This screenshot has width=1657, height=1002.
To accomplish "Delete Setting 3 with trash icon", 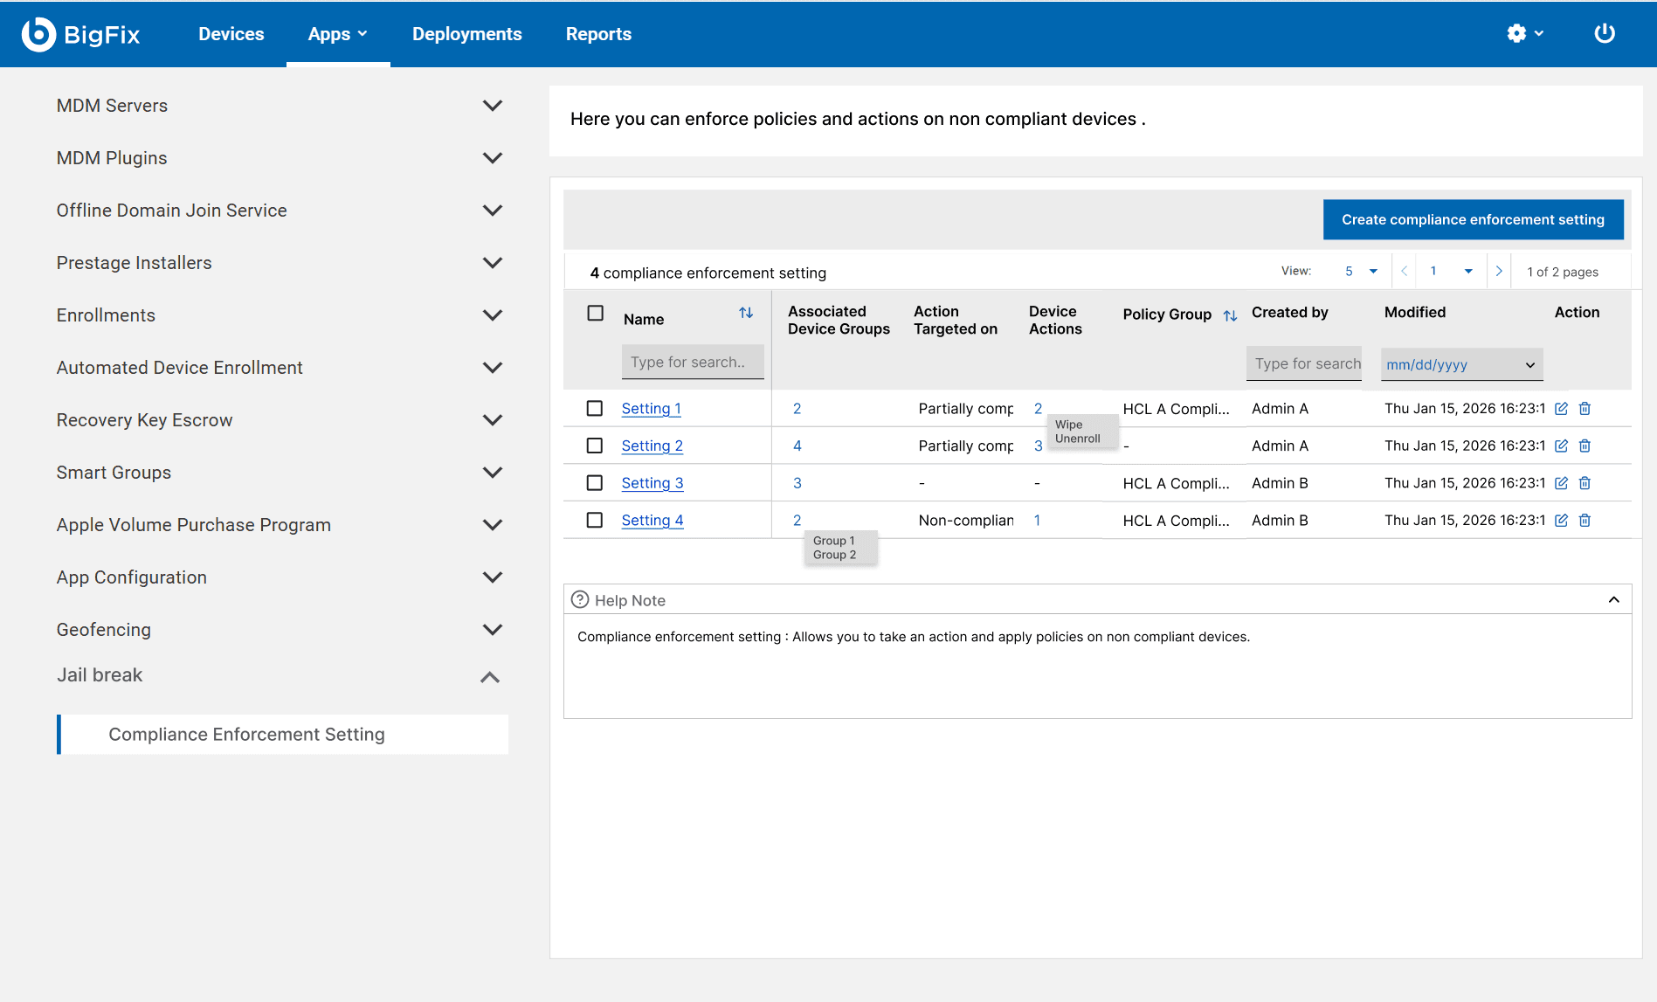I will click(1585, 483).
